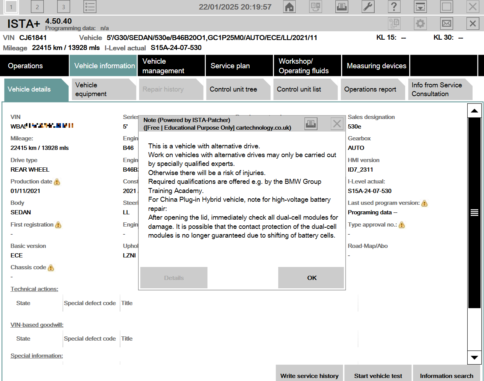Viewport: 484px width, 381px height.
Task: Click the Technical actions heading
Action: pos(34,289)
